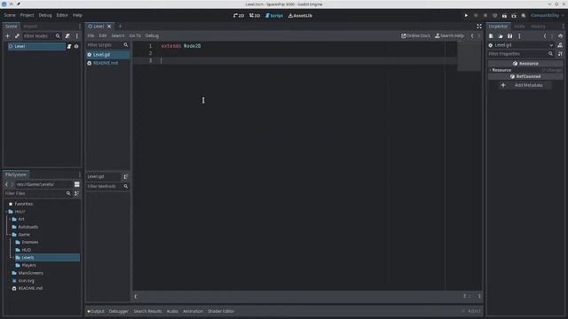Switch to the 2D workspace
This screenshot has width=568, height=319.
click(239, 16)
